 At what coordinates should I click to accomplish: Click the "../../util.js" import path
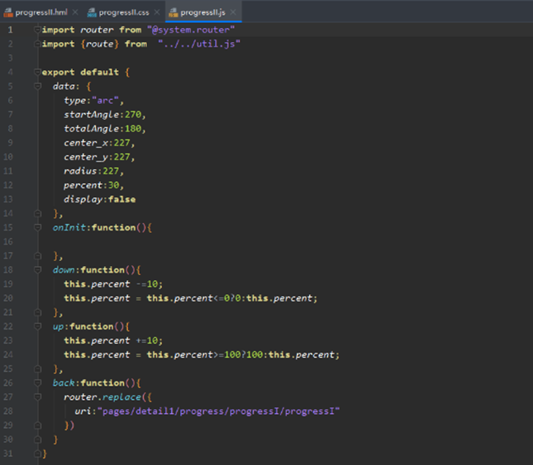click(x=199, y=44)
